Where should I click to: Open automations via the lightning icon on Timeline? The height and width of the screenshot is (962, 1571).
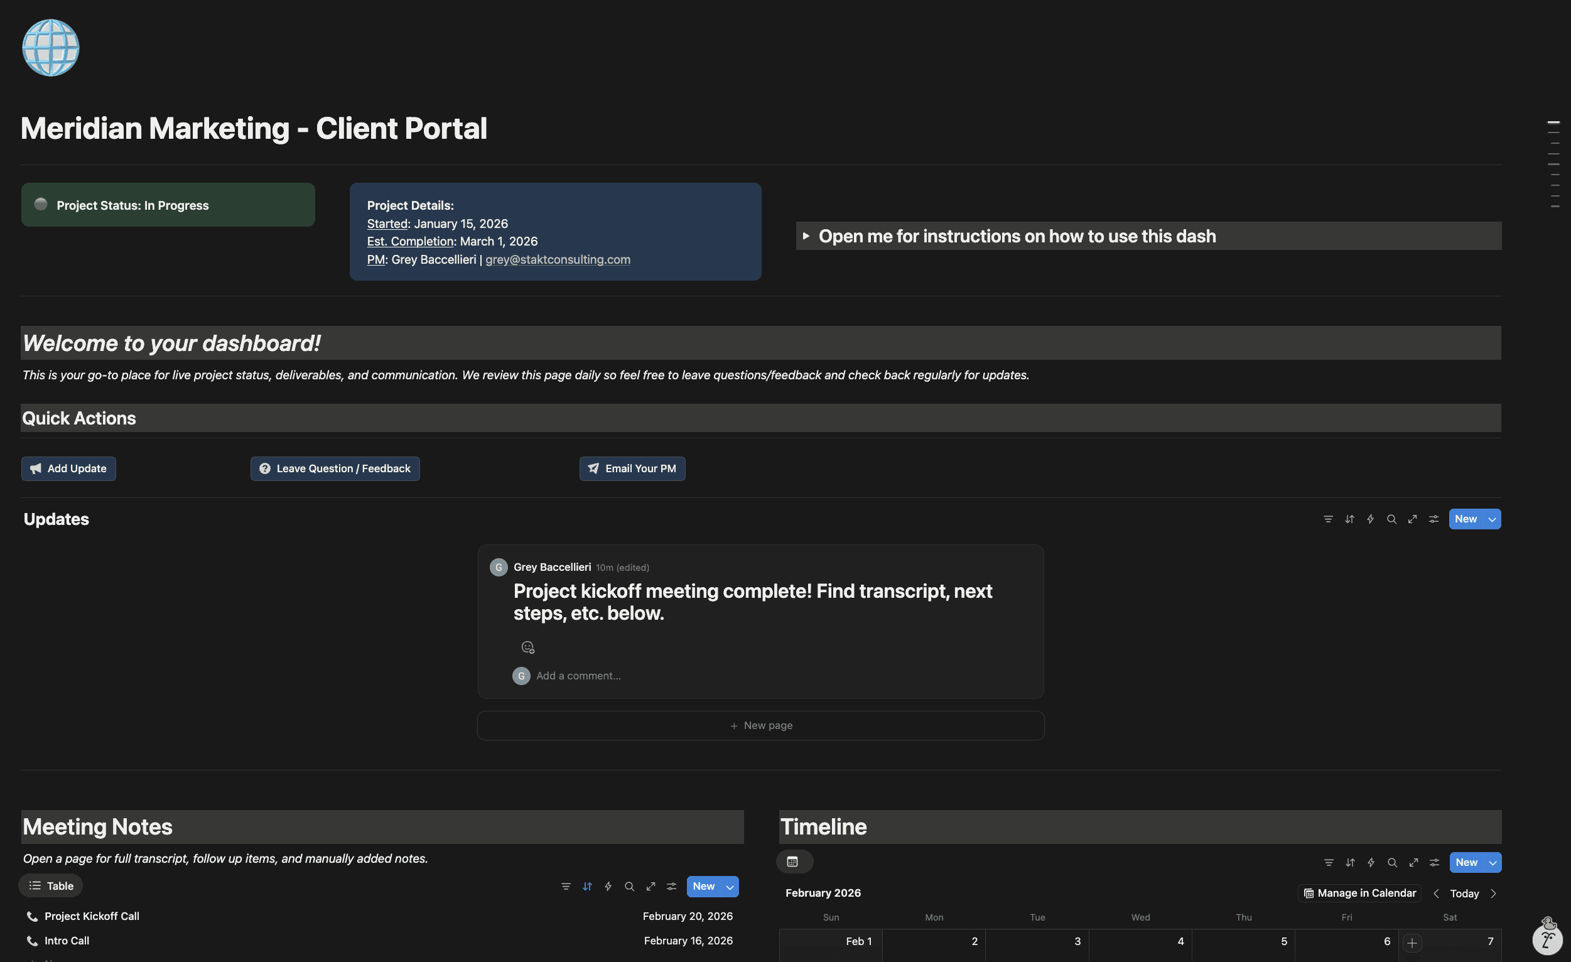(x=1370, y=862)
